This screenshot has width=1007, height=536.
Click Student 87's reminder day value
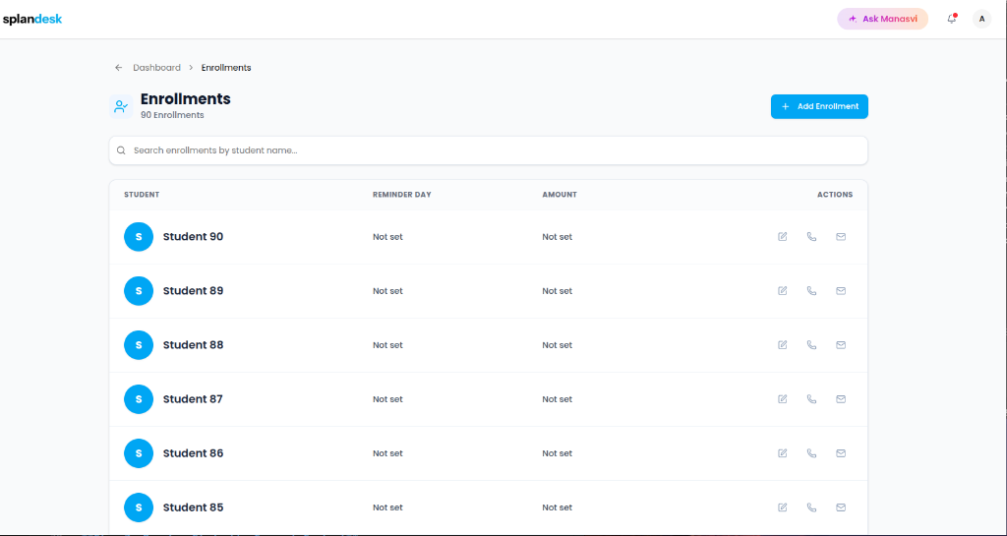(x=387, y=399)
